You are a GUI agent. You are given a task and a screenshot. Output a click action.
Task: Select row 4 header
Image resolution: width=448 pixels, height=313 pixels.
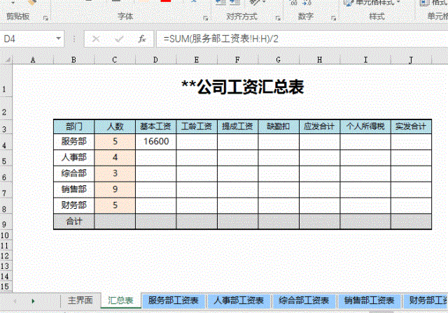pyautogui.click(x=6, y=142)
